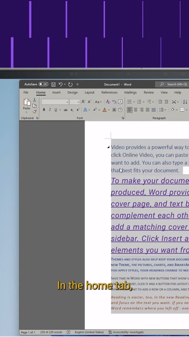Click Increase Indent icon

pos(166,102)
